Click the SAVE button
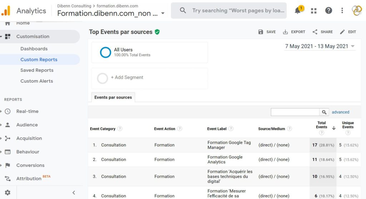Screen dimensions: 366x199 click(267, 32)
